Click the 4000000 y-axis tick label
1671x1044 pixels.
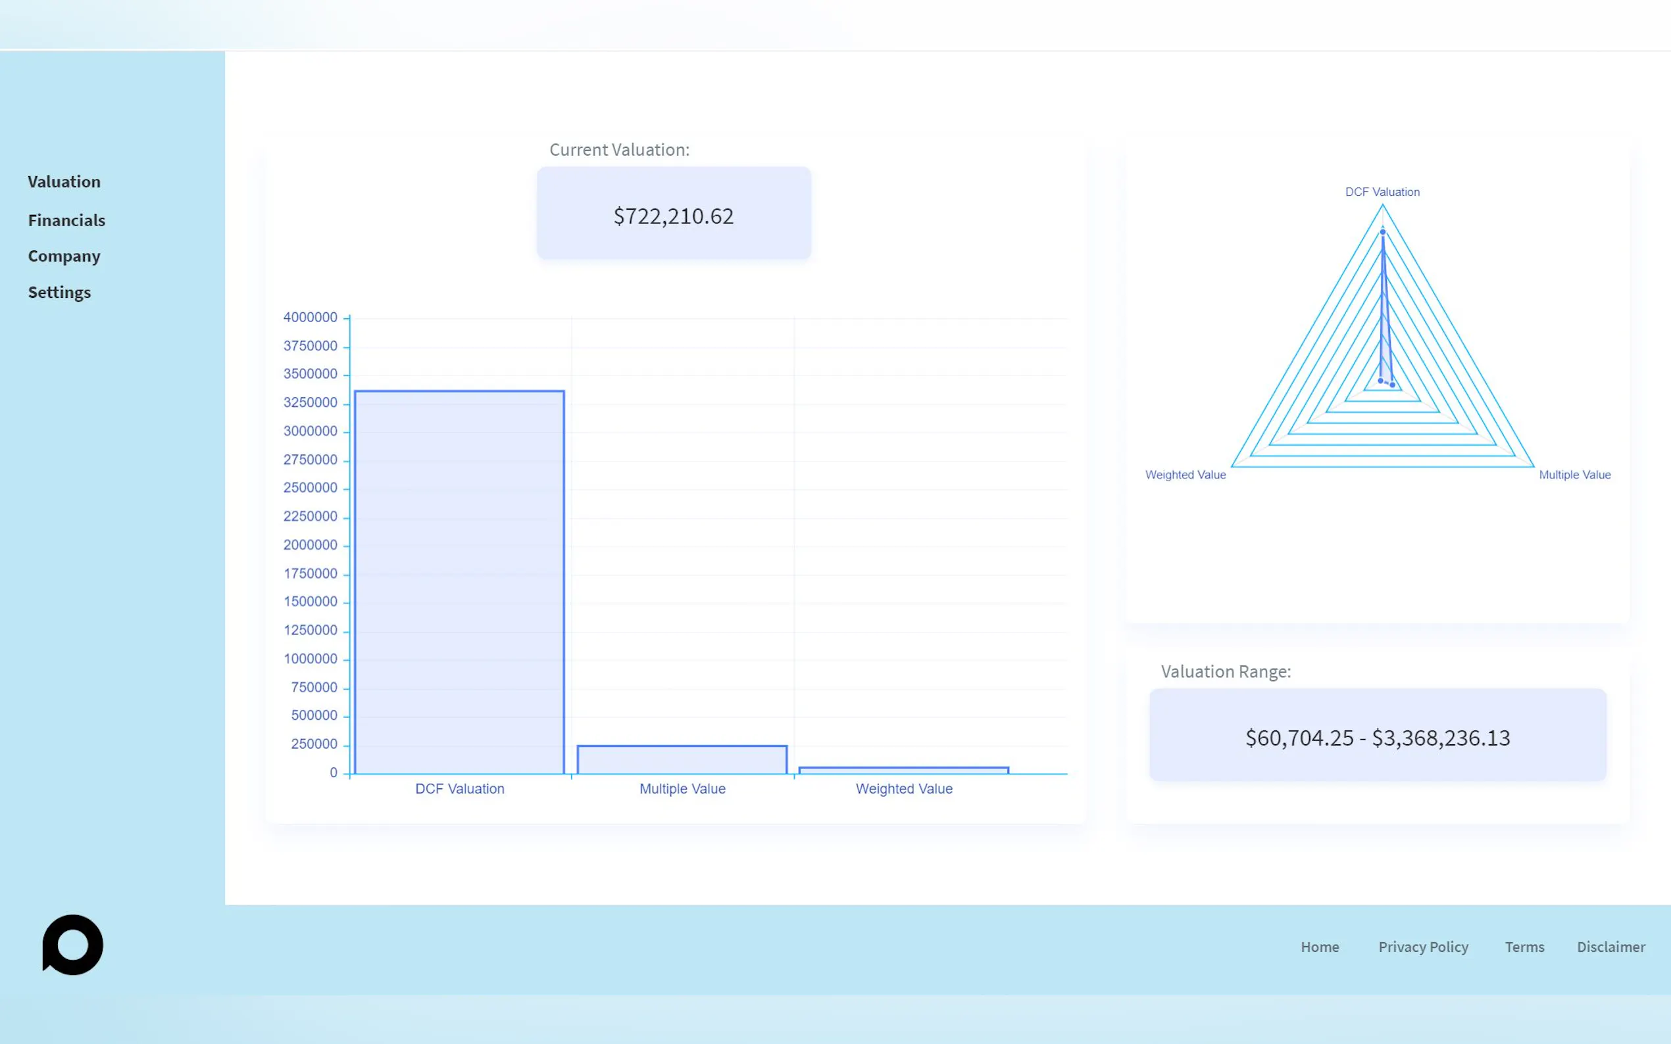(x=310, y=317)
